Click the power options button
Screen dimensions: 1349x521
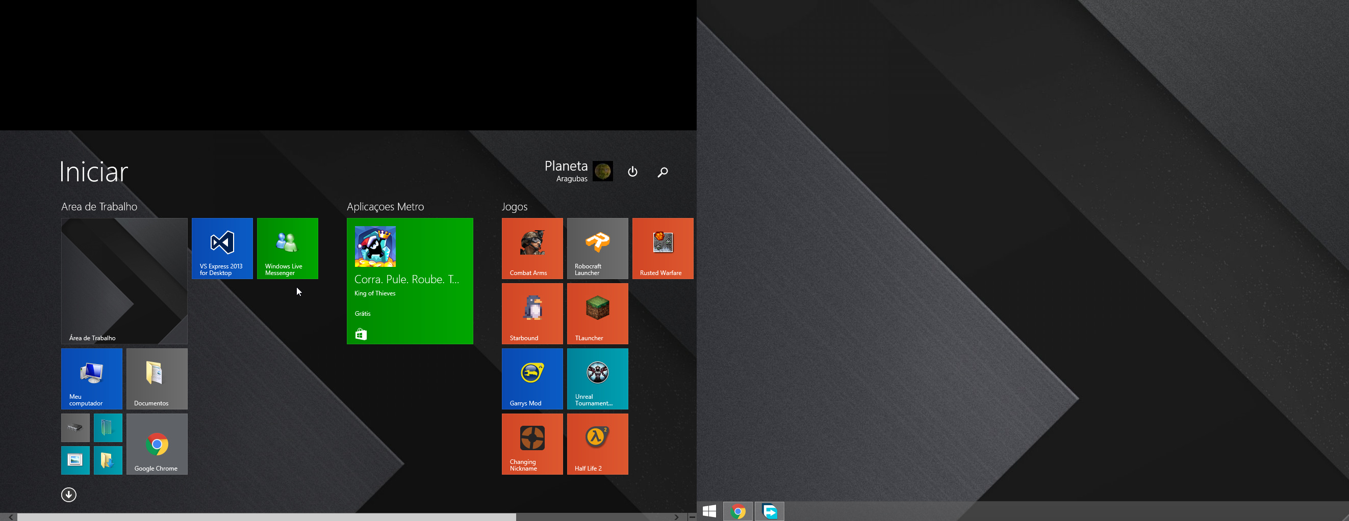point(632,172)
